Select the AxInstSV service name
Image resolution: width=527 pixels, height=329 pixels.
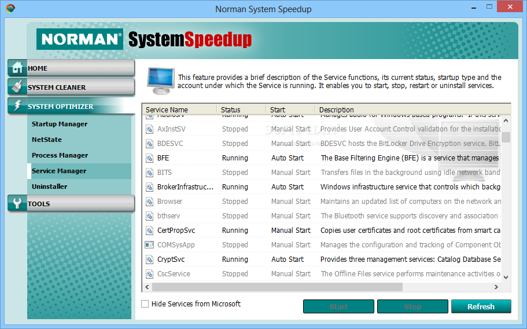tap(171, 129)
